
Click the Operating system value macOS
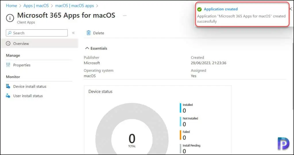pyautogui.click(x=90, y=76)
